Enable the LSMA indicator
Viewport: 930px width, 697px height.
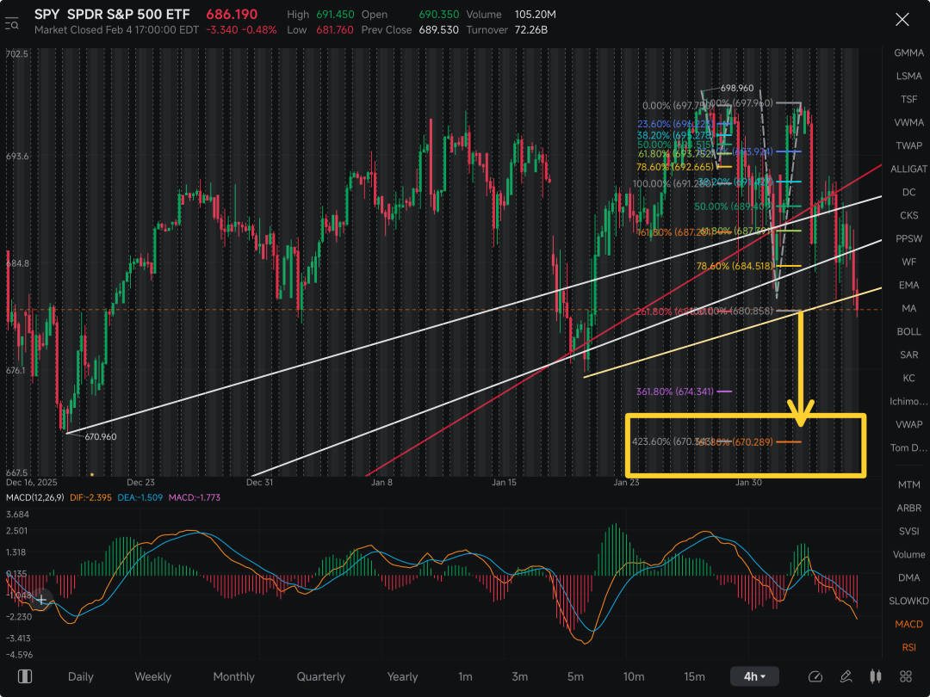[x=908, y=76]
